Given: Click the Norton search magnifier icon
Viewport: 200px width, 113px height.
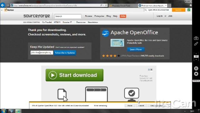Looking at the screenshot, I should (146, 10).
